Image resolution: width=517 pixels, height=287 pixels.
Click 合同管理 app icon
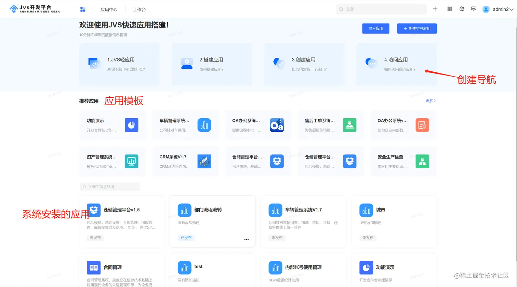tap(94, 268)
